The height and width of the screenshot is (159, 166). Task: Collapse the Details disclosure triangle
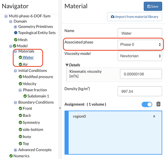(x=67, y=65)
